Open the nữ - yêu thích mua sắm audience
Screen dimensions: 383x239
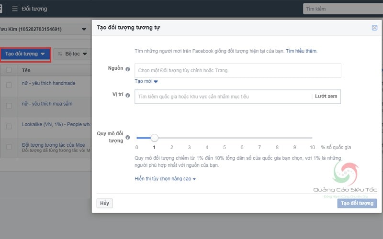(x=47, y=104)
